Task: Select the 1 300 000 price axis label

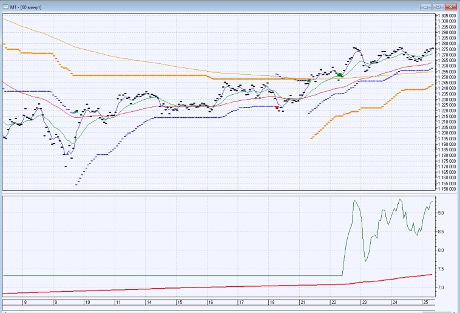Action: coord(446,21)
